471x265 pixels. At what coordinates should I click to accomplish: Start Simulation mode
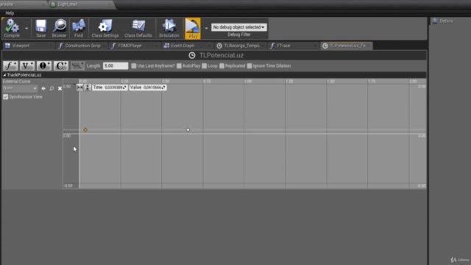click(169, 28)
